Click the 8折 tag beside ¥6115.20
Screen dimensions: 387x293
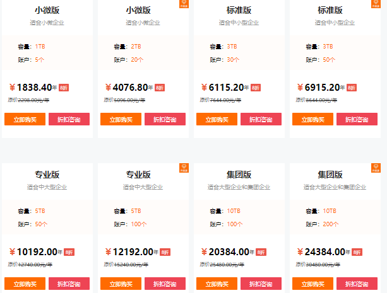point(255,88)
